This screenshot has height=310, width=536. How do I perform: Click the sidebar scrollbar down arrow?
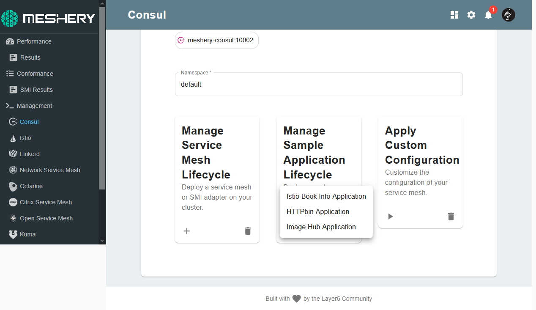pos(102,240)
